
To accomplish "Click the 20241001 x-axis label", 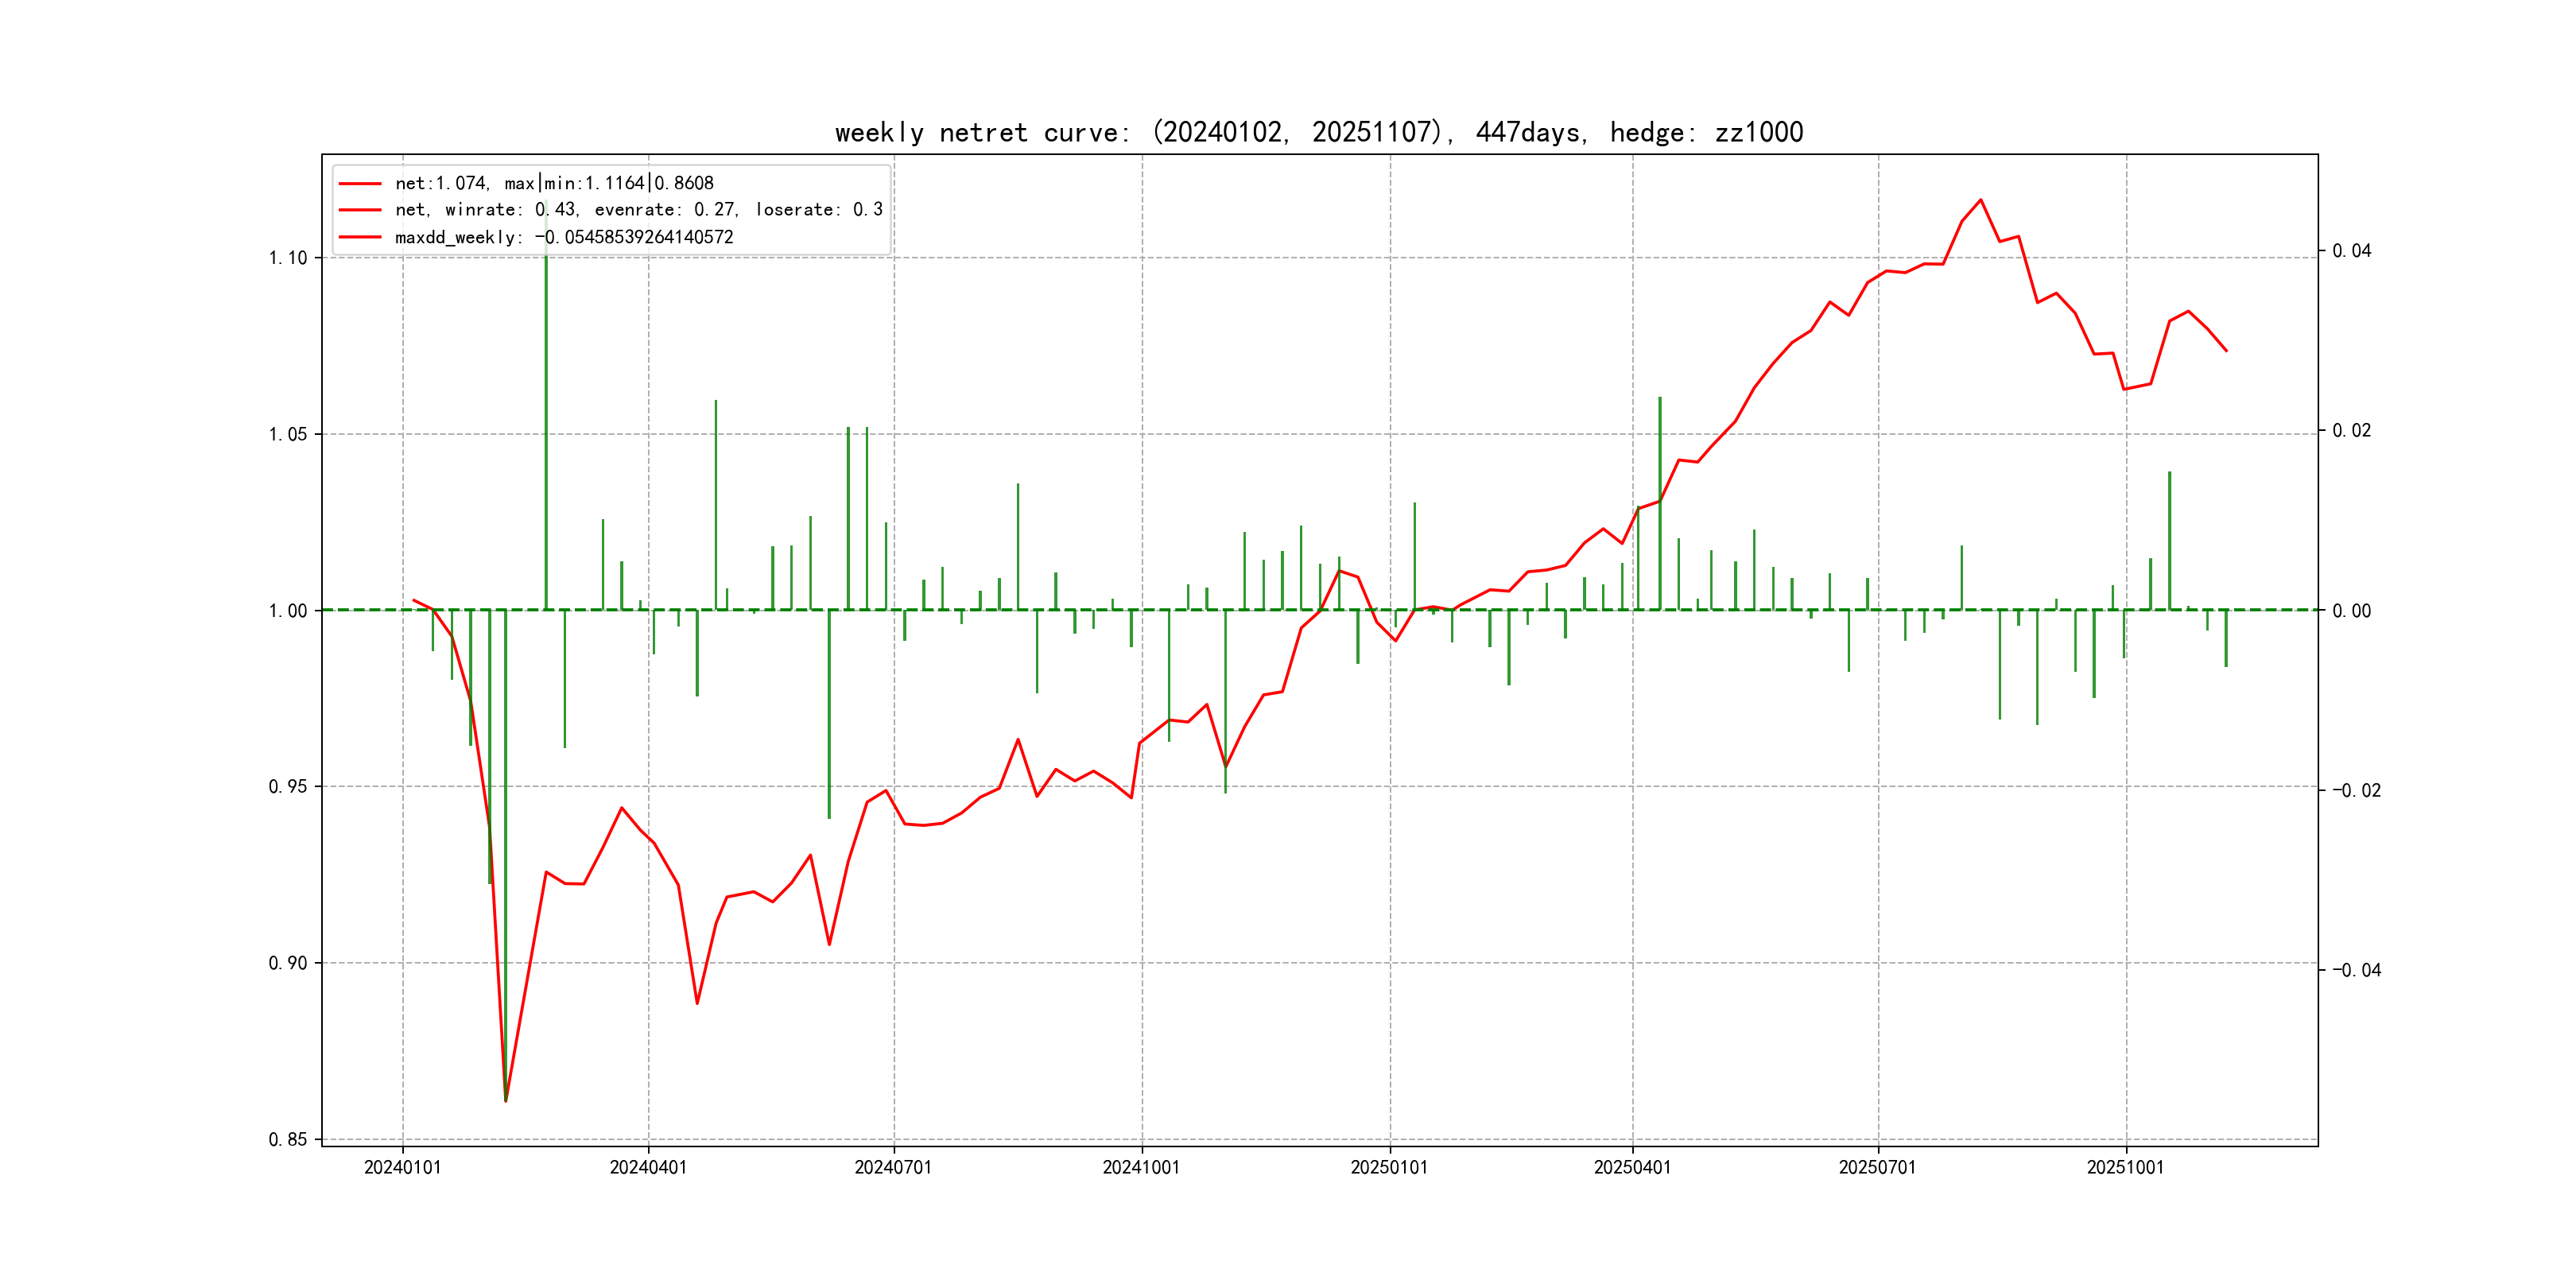I will tap(1141, 1167).
